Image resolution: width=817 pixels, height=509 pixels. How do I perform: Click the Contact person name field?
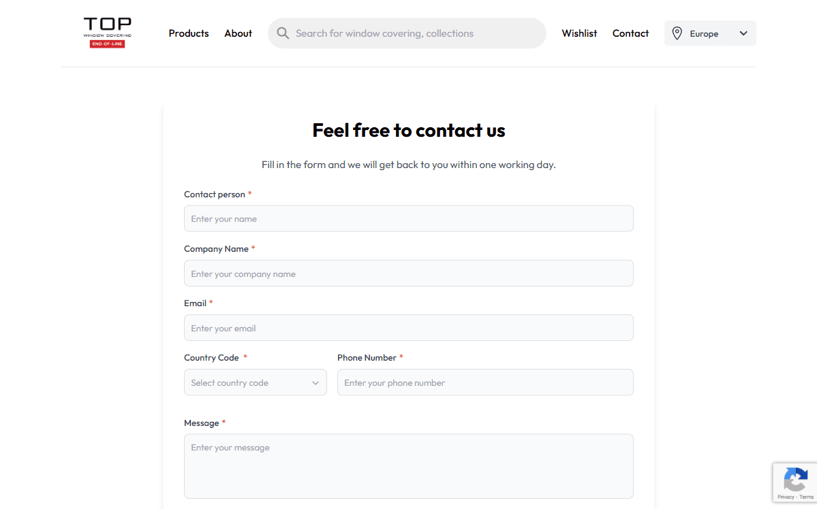coord(408,219)
